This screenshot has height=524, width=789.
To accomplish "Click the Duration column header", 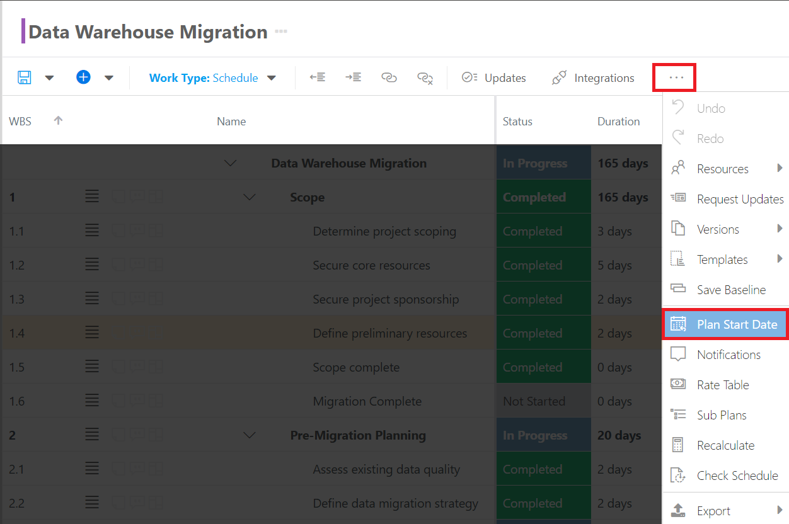I will tap(619, 122).
